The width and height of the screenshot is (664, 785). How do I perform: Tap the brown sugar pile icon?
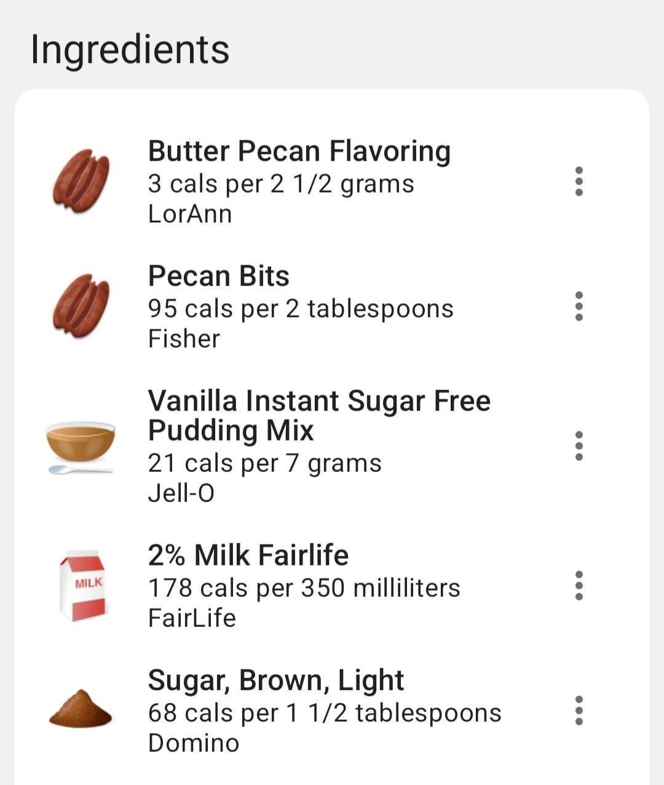[x=81, y=709]
